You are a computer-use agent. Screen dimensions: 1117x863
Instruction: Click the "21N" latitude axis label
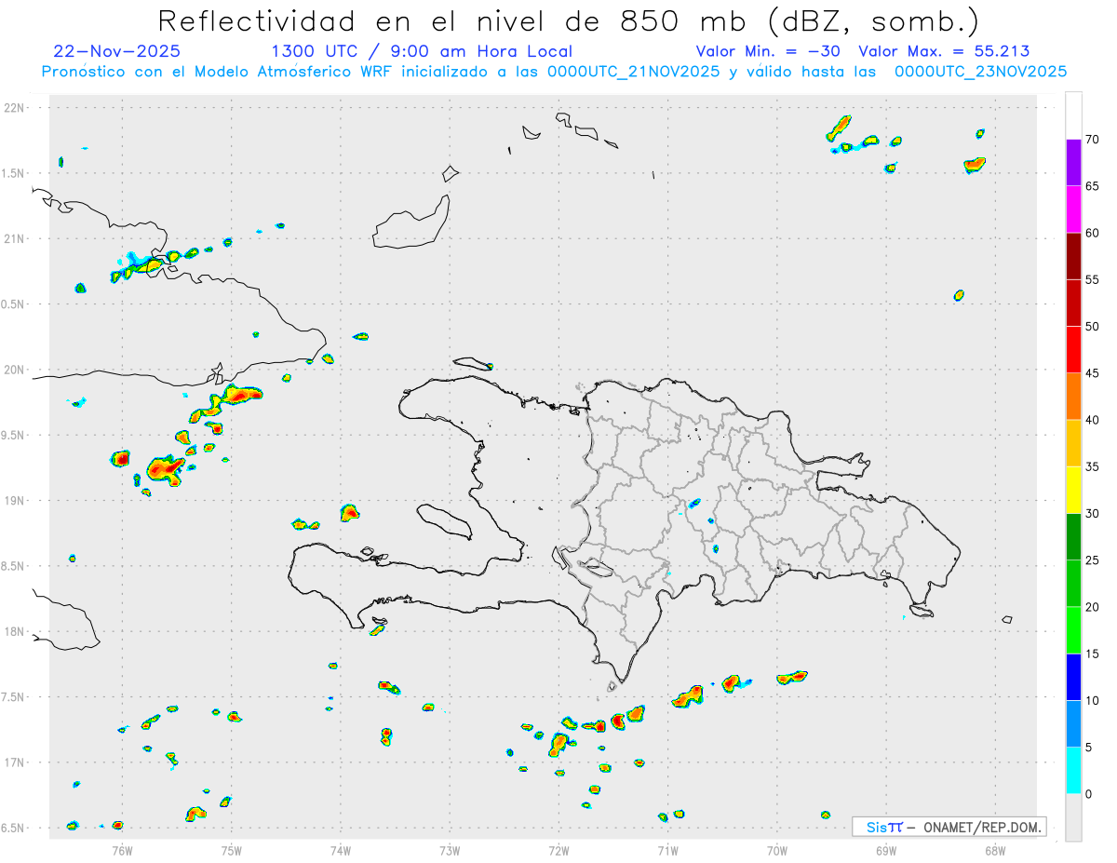click(14, 238)
